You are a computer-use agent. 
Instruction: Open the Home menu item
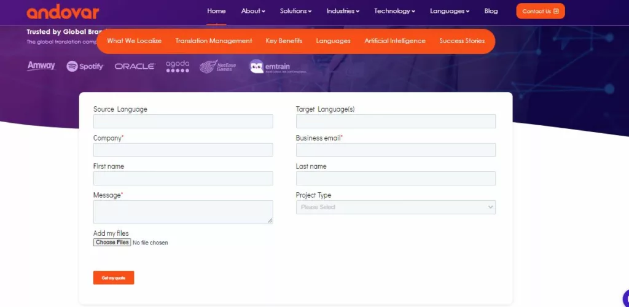coord(216,11)
